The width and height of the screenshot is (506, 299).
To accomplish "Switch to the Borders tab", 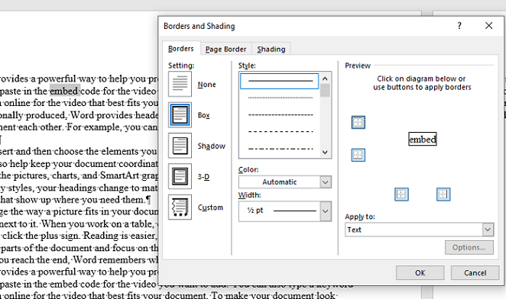I will pyautogui.click(x=181, y=49).
